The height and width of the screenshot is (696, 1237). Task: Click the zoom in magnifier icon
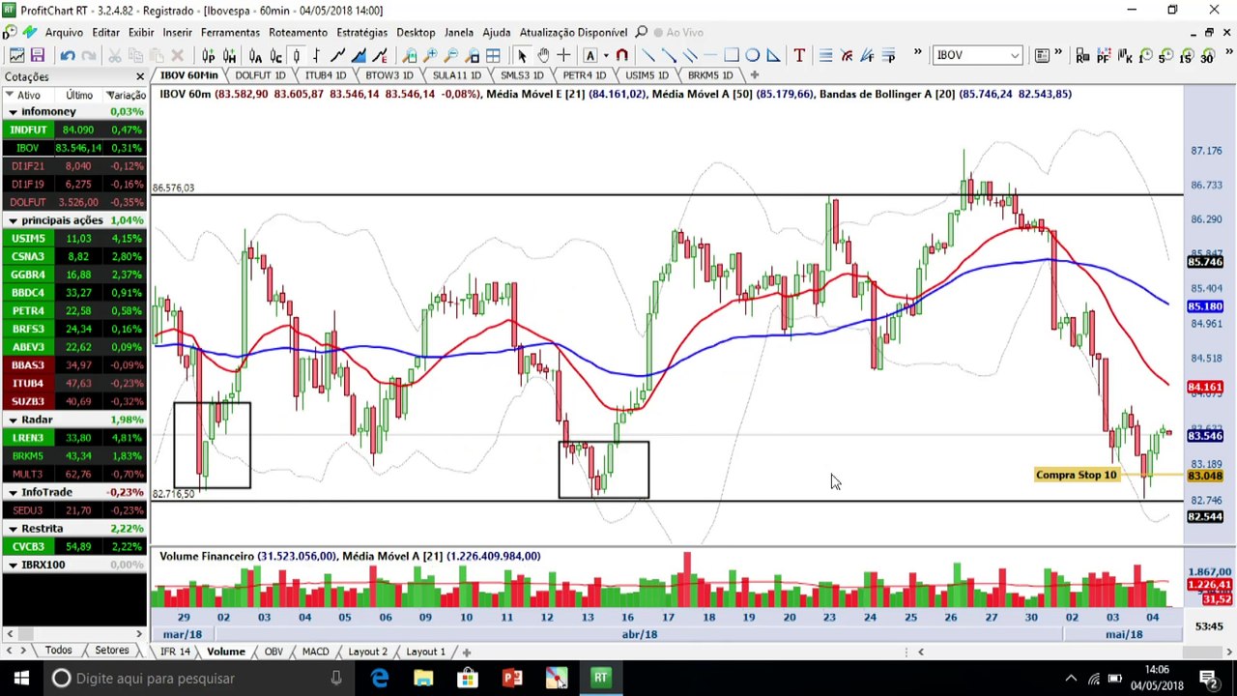click(x=430, y=55)
